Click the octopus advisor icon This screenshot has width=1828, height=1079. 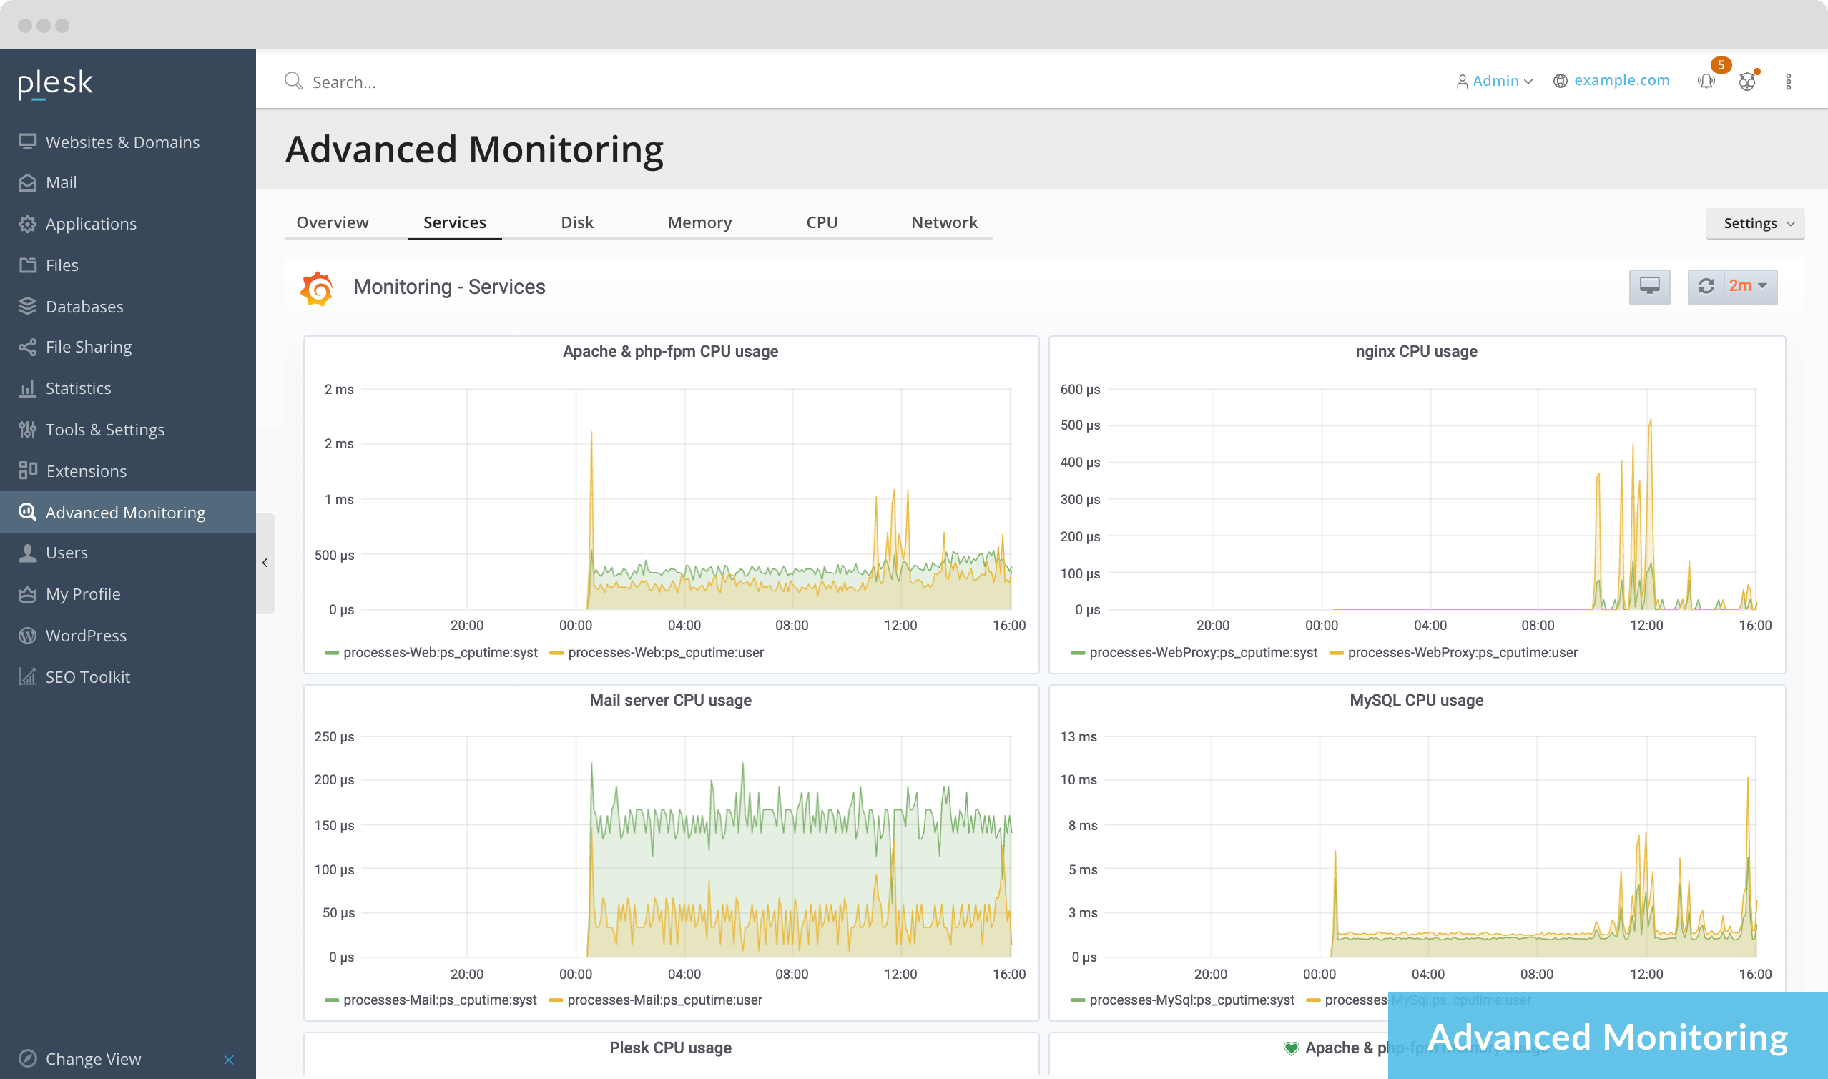1747,82
